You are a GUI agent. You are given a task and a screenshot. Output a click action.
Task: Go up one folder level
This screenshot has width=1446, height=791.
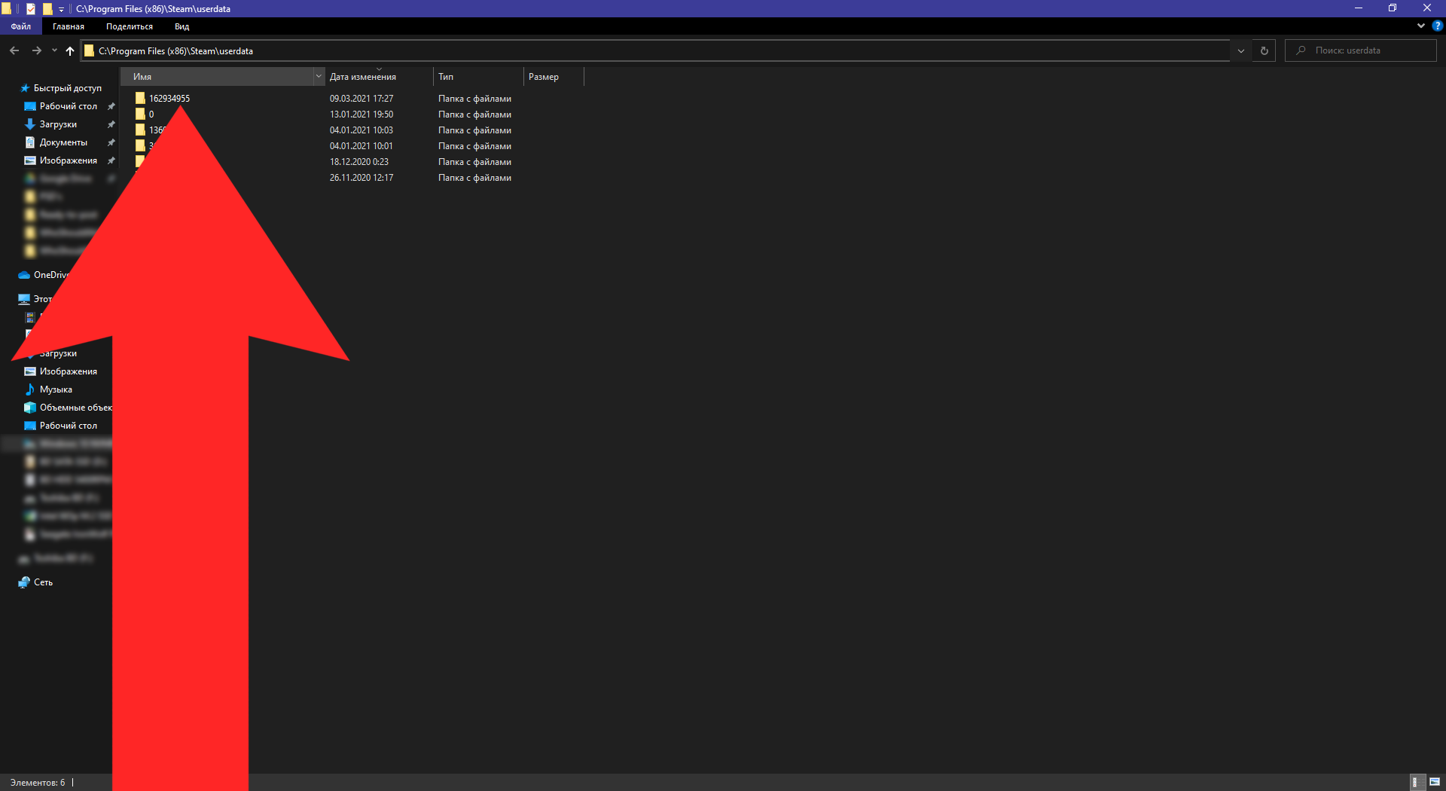click(70, 50)
